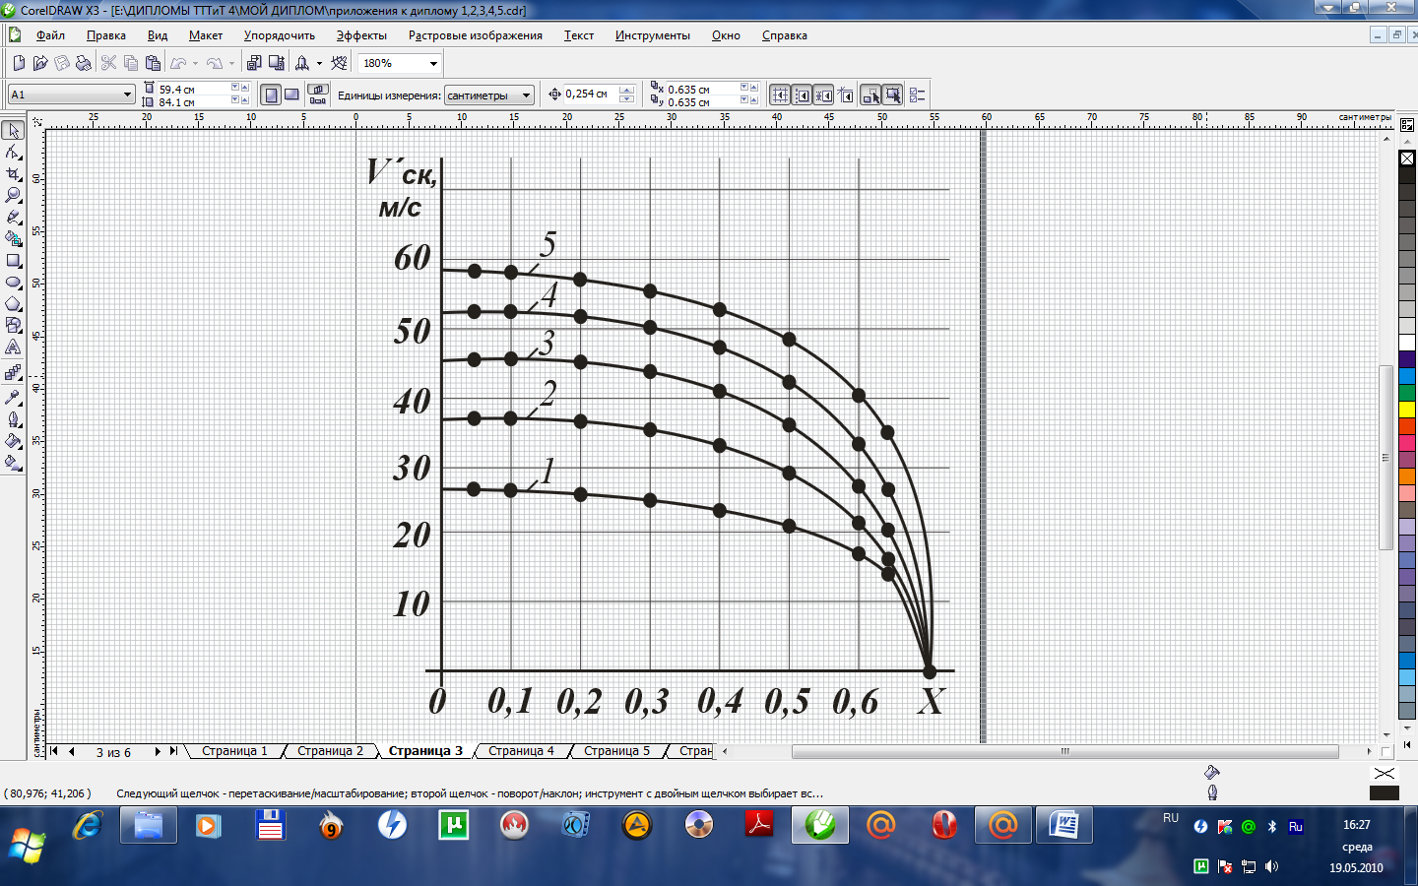Activate the Crop tool
Viewport: 1418px width, 886px height.
tap(14, 173)
